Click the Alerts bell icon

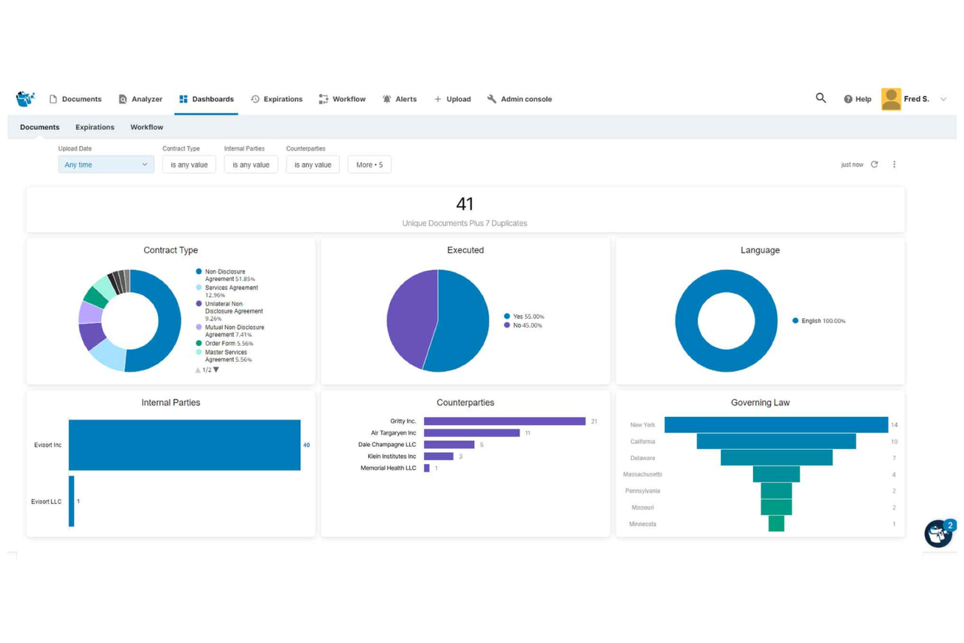(388, 98)
